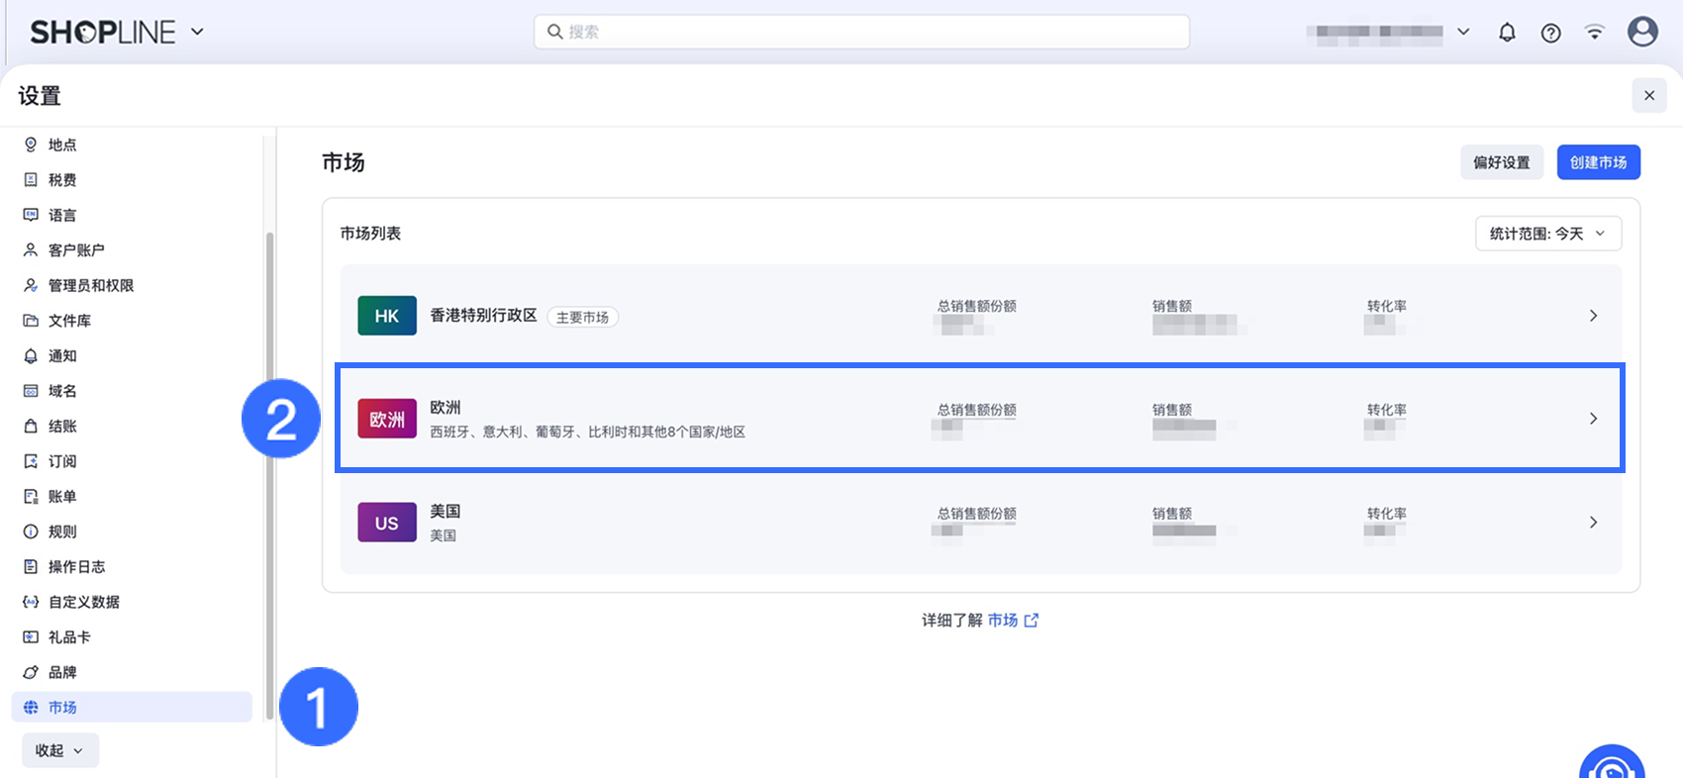This screenshot has height=778, width=1683.
Task: Expand the 香港特别行政区 market row chevron
Action: click(1593, 316)
